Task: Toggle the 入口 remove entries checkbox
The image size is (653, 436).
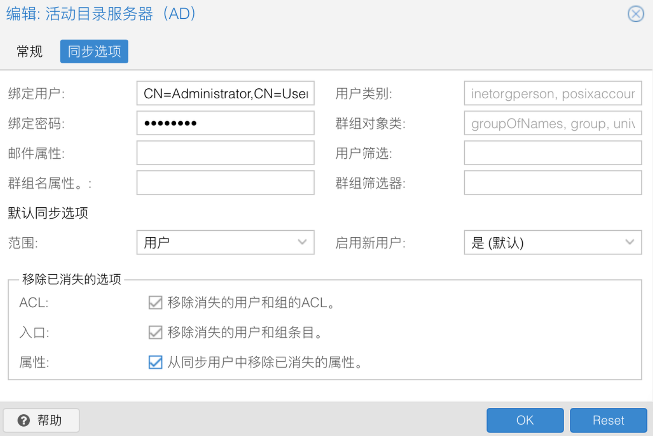Action: tap(155, 332)
